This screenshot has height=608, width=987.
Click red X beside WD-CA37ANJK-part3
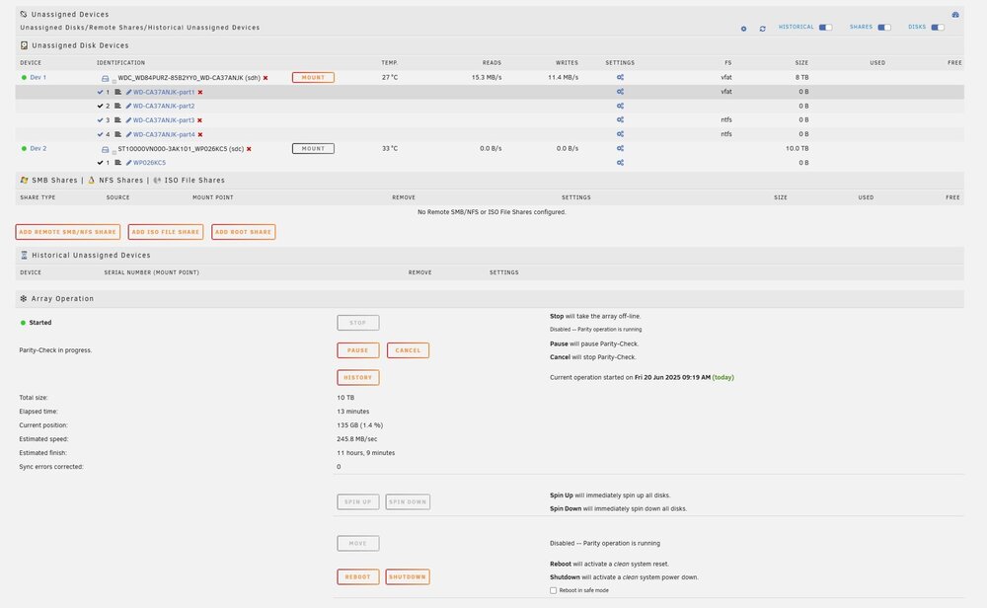(200, 120)
